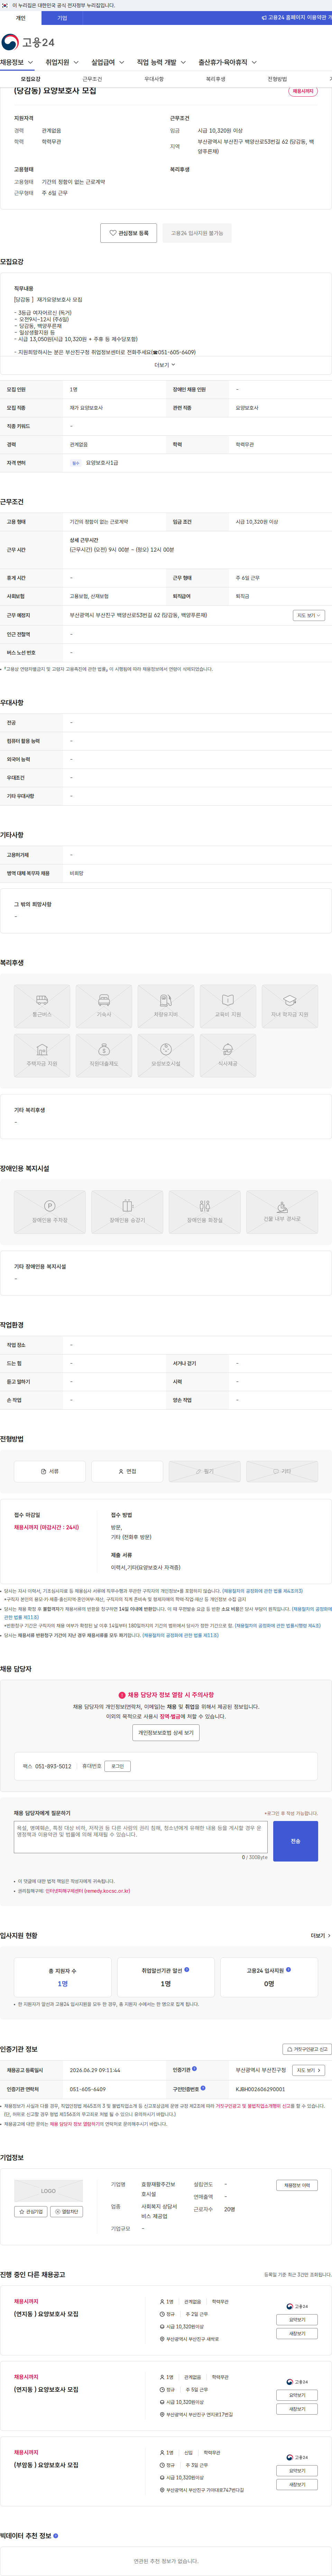
Task: Click 요약보기 on the second 연지동 listing
Action: click(297, 2395)
